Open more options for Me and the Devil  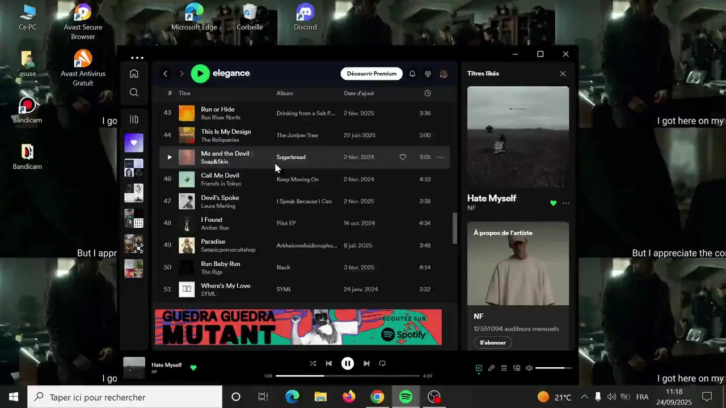tap(440, 157)
